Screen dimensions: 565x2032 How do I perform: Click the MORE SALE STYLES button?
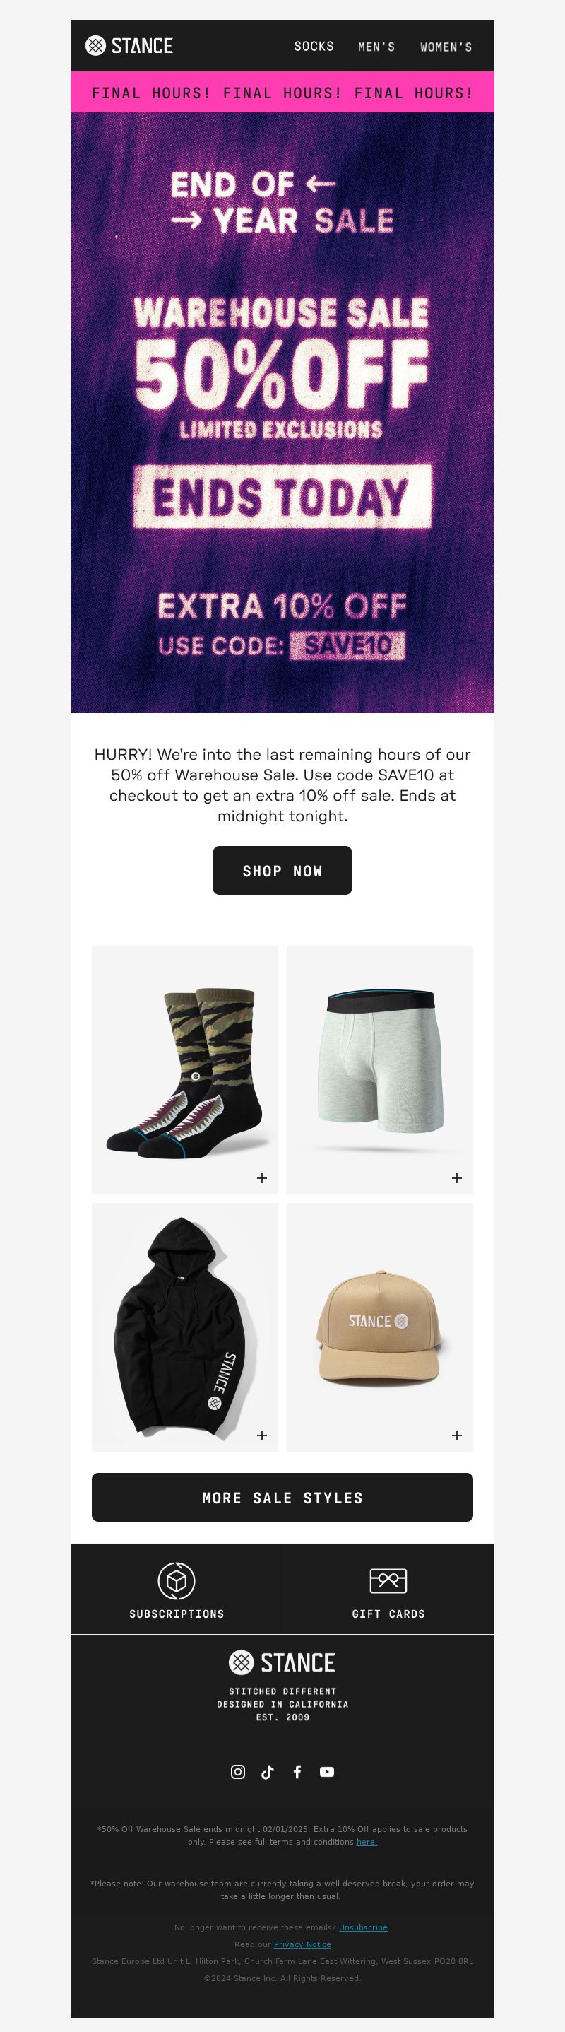click(282, 1496)
